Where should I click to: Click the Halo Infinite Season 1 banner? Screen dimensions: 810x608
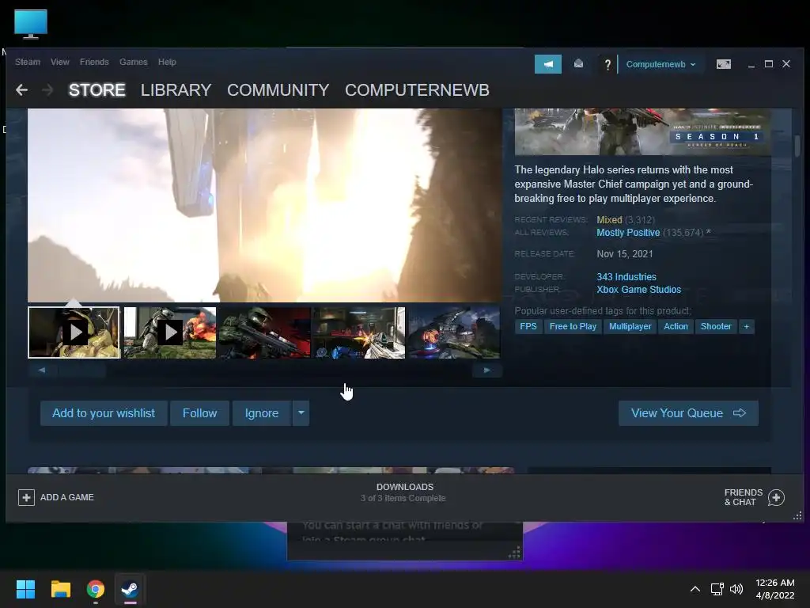click(x=642, y=132)
